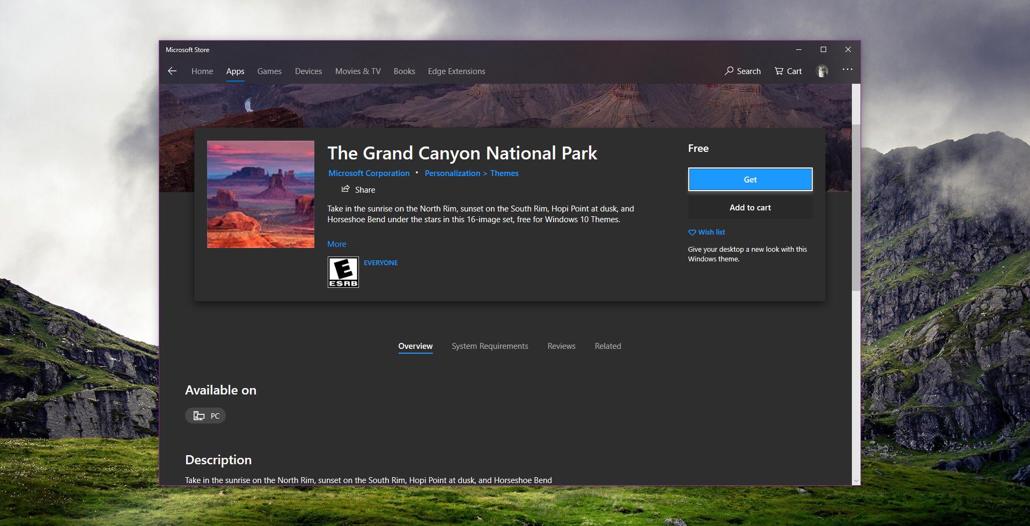Open the user account profile picture
Screen dimensions: 1030x526
click(821, 71)
